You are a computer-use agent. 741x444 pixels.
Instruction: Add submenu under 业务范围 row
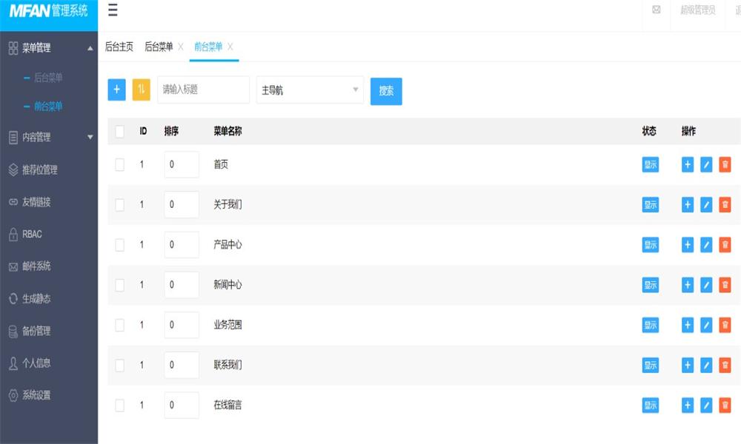click(688, 325)
